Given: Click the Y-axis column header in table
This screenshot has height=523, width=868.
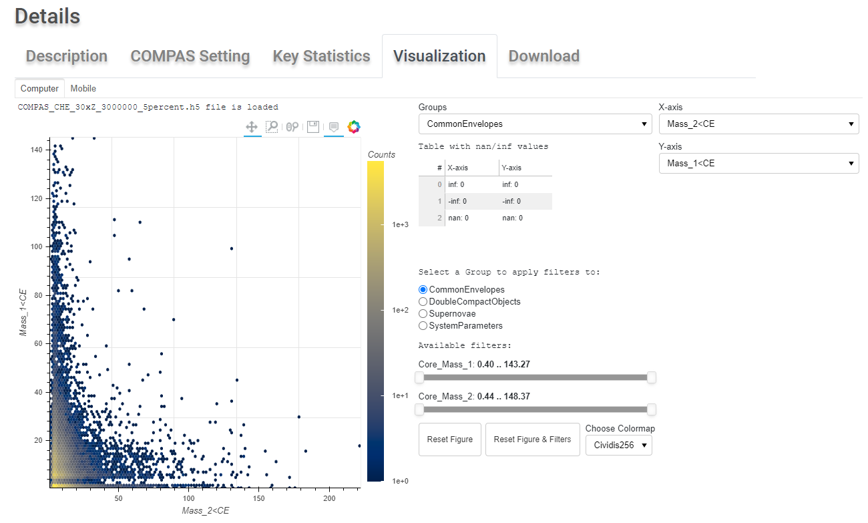Looking at the screenshot, I should coord(525,168).
